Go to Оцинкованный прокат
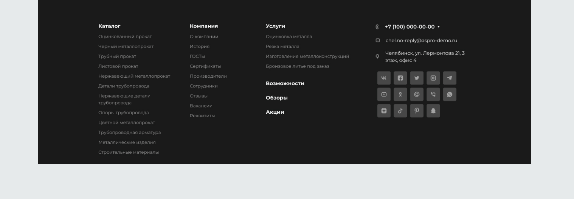This screenshot has height=199, width=574. click(125, 37)
